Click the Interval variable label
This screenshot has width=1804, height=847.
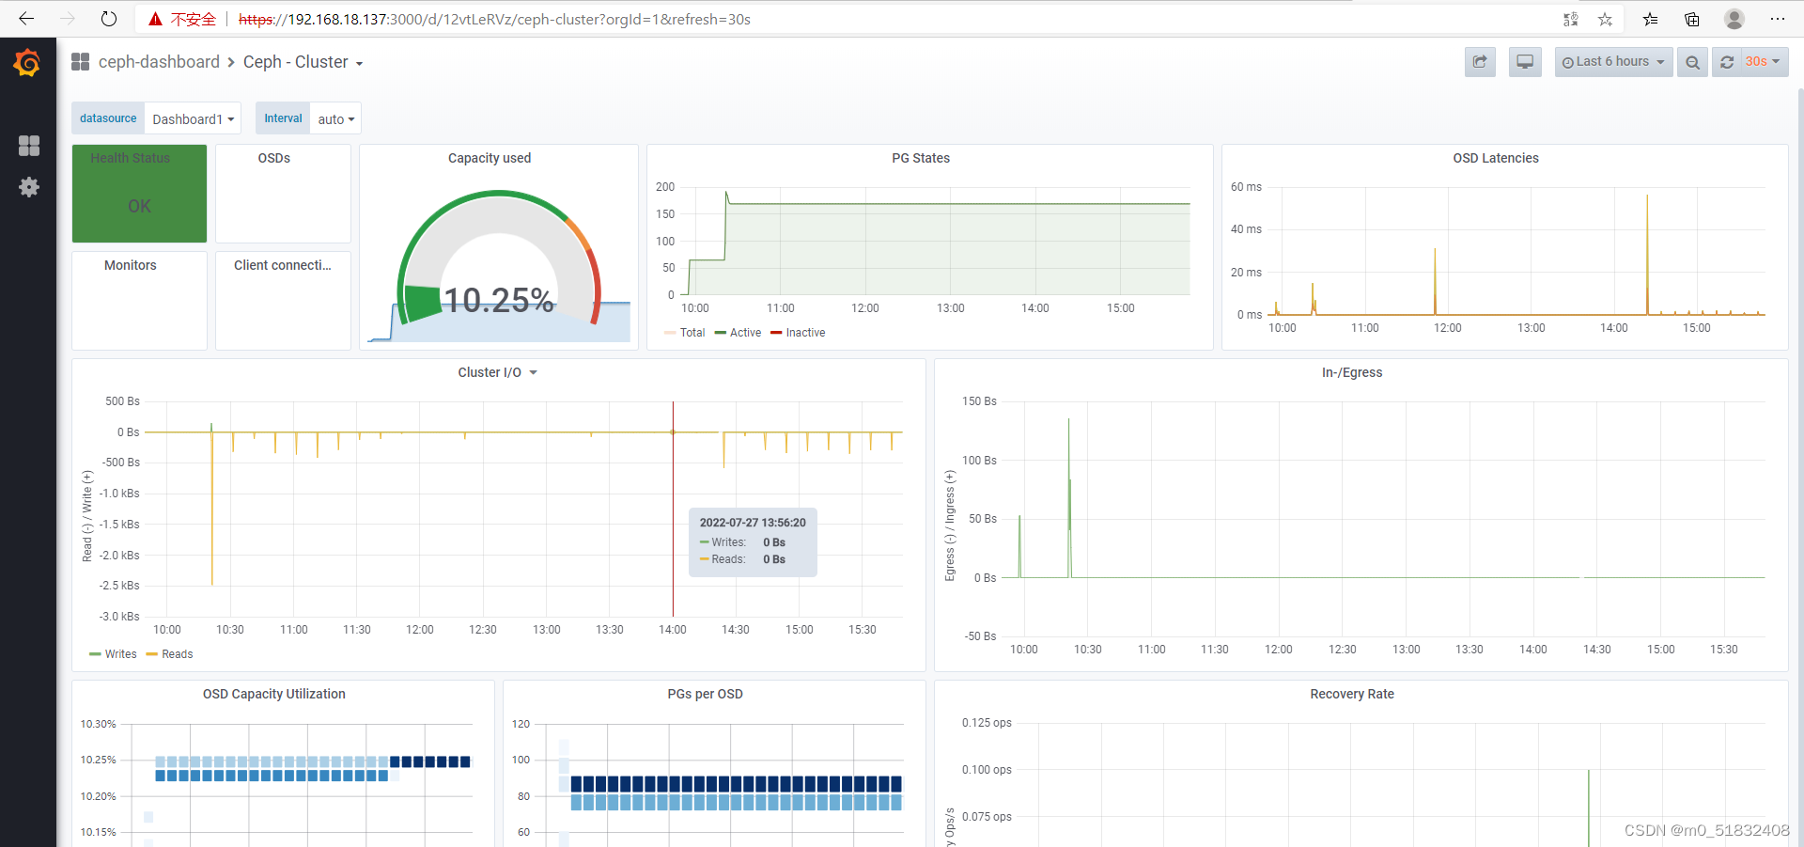tap(283, 118)
